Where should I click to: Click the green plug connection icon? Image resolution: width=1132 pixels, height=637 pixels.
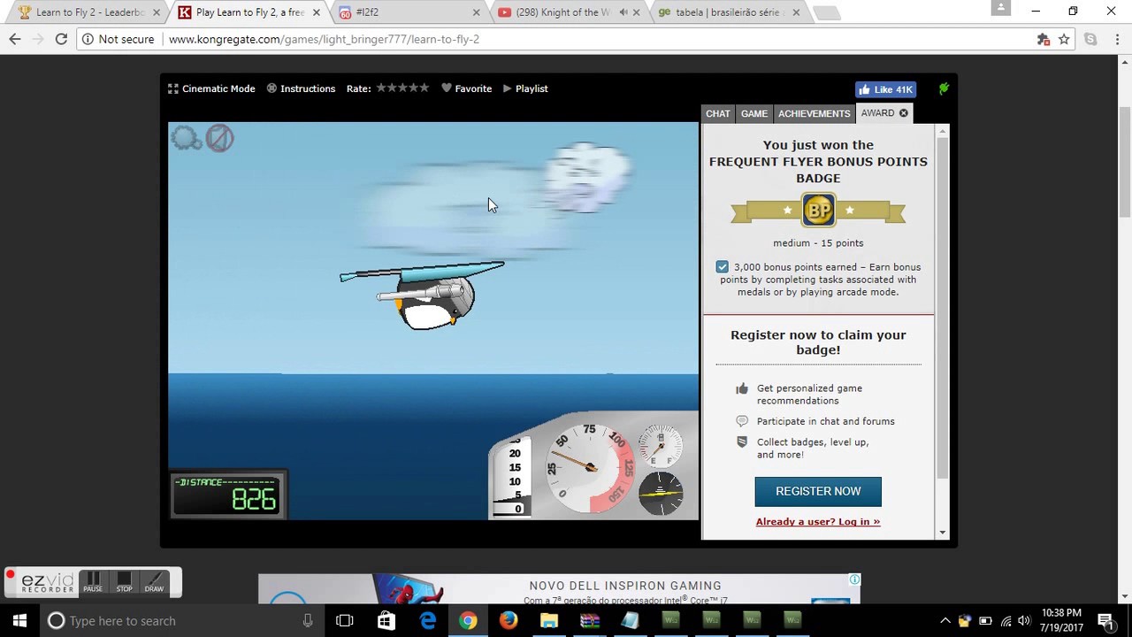click(x=944, y=88)
